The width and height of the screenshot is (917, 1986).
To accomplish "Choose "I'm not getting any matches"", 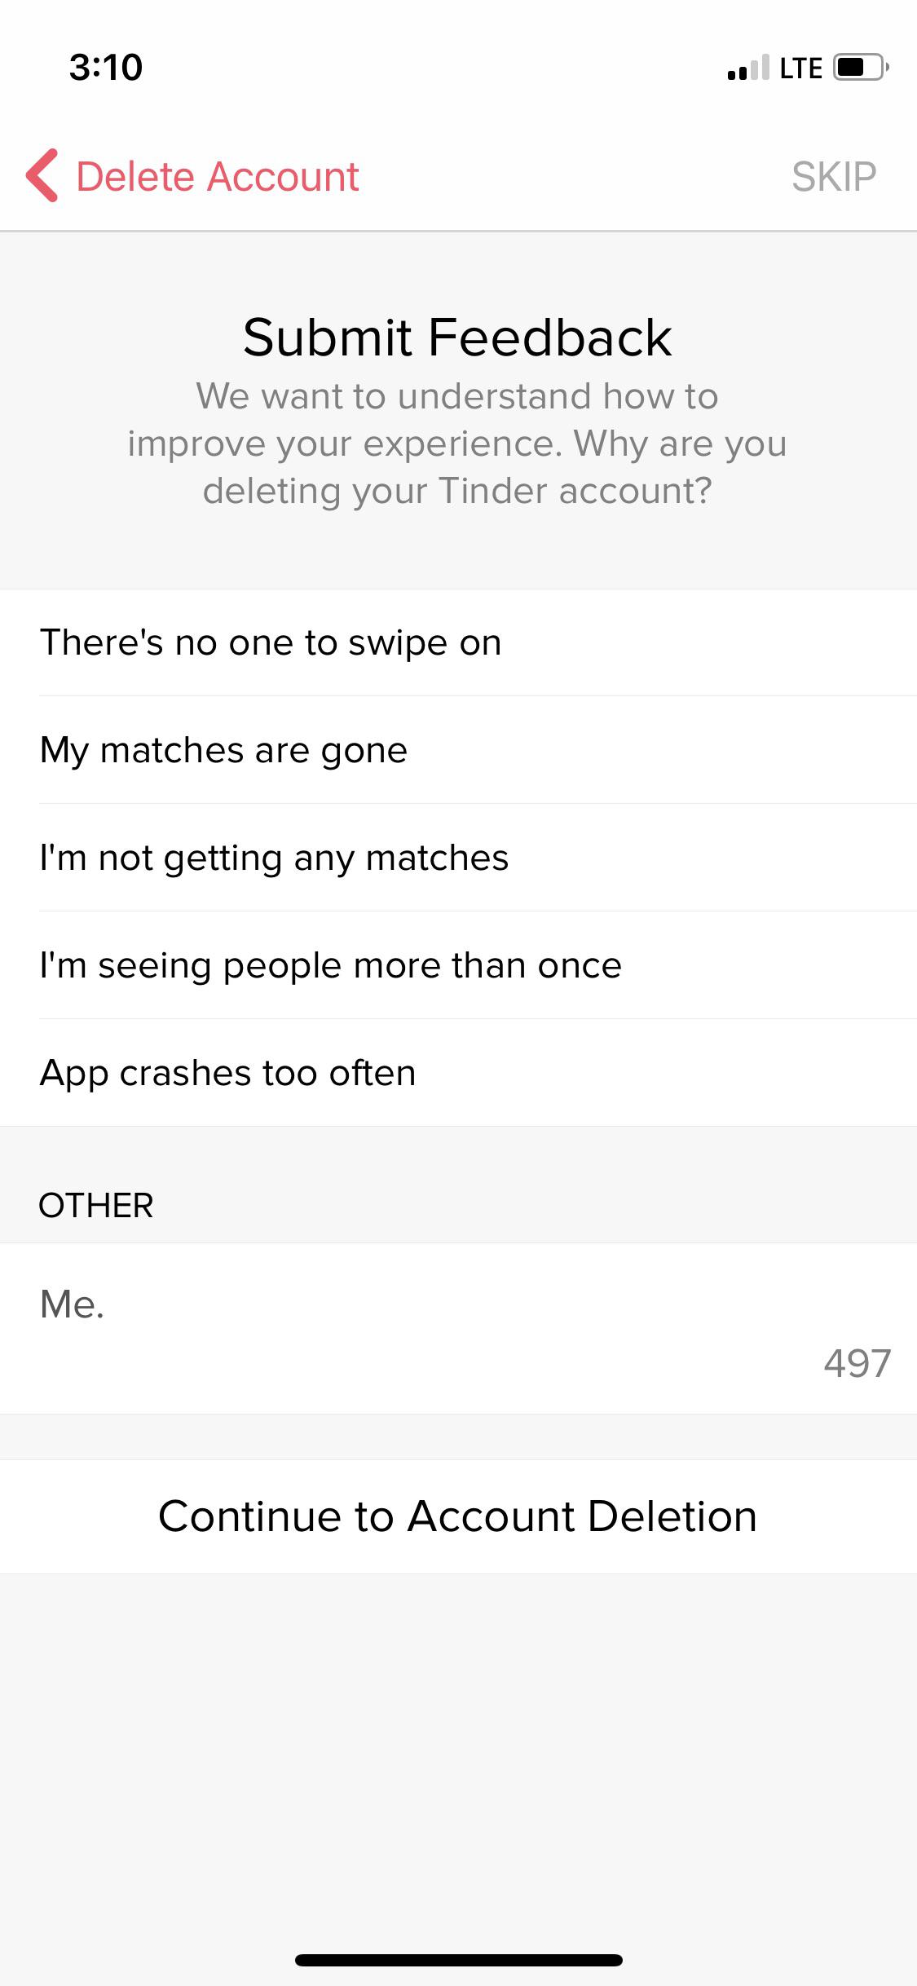I will tap(275, 857).
